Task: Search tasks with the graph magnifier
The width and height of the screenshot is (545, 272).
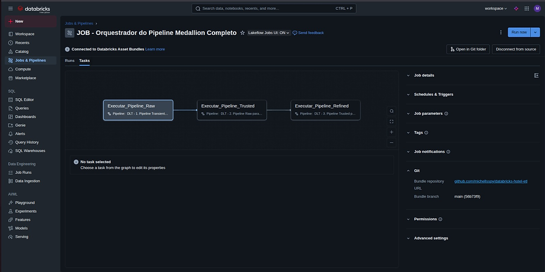Action: click(x=392, y=111)
